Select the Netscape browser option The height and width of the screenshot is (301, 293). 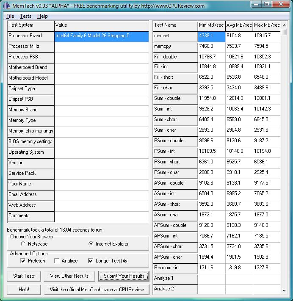(23, 244)
